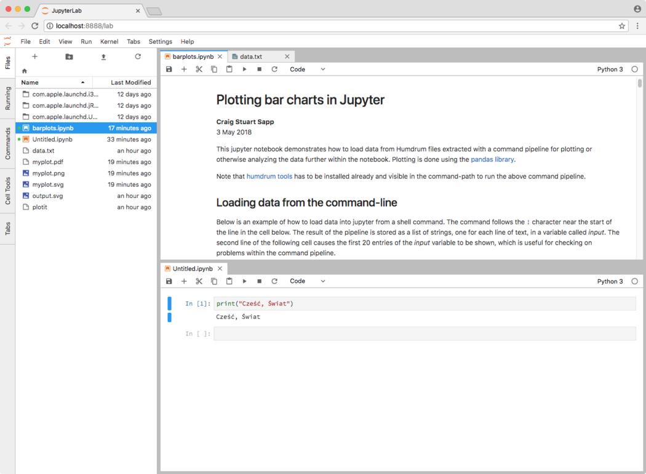Click the upload files icon
The image size is (646, 474).
click(x=103, y=57)
